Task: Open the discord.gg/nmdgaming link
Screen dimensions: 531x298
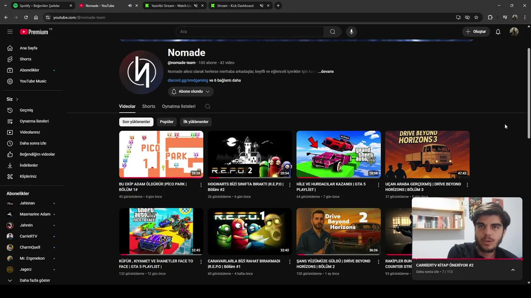Action: 188,80
